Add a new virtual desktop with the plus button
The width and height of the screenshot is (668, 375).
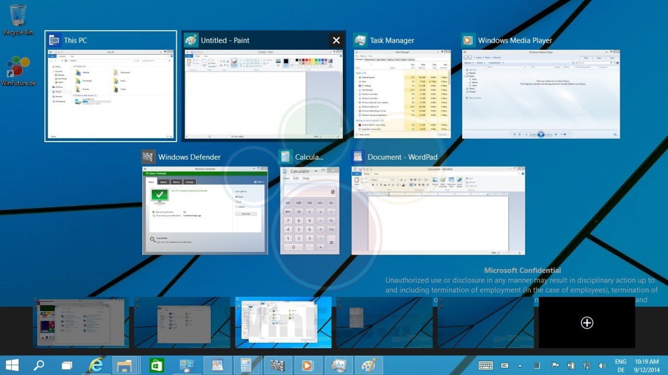(x=586, y=323)
